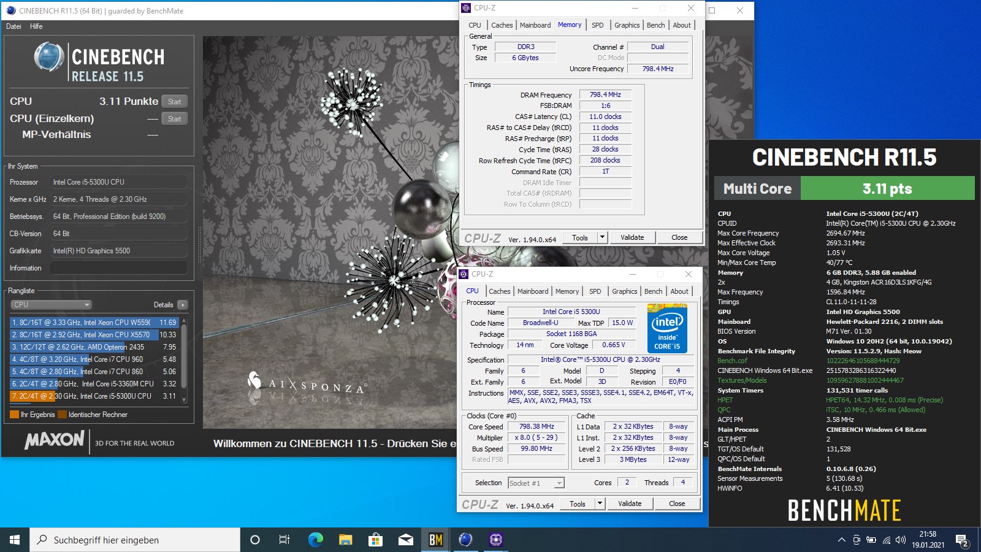Open the Socket #1 selection dropdown
The width and height of the screenshot is (981, 552).
coord(536,483)
